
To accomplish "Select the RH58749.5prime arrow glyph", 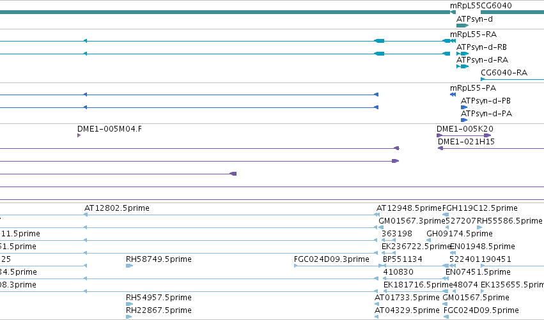I will 129,266.
